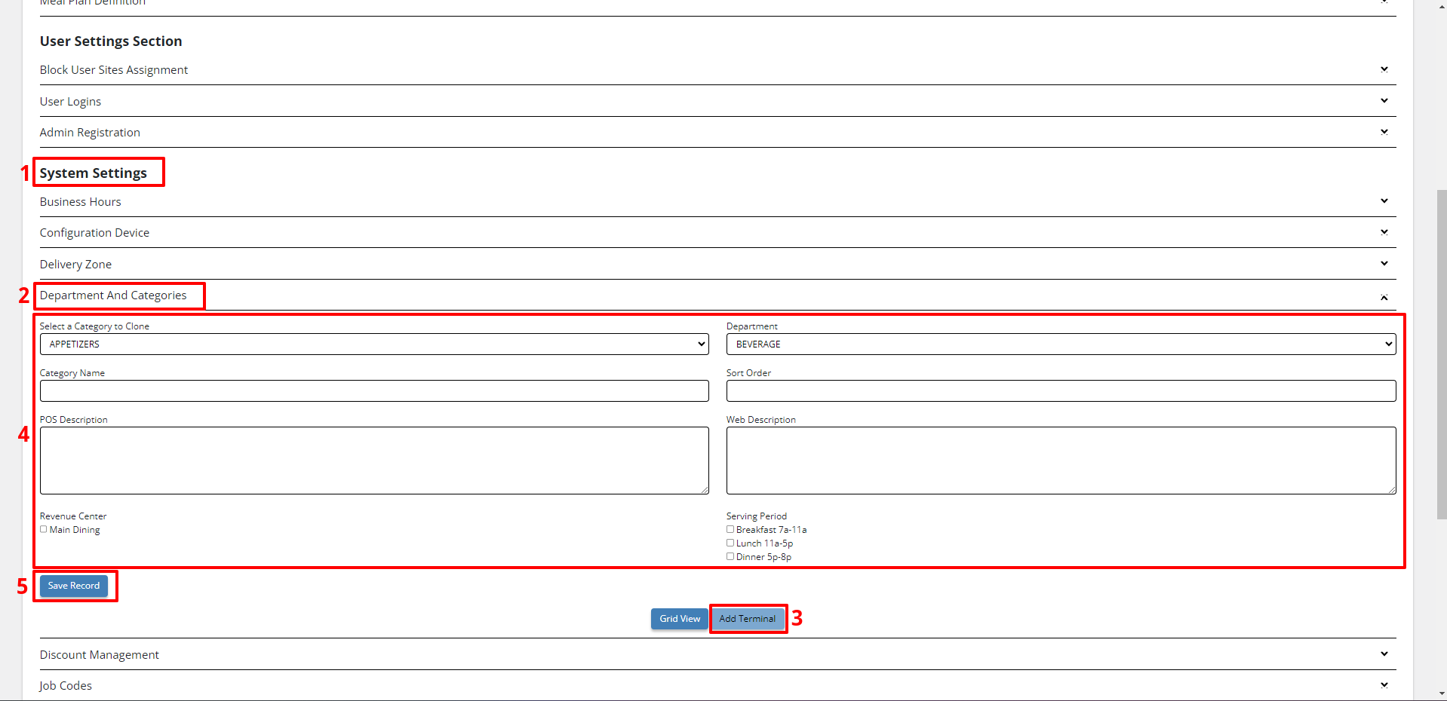
Task: Open Select a Category to Clone dropdown
Action: [374, 344]
